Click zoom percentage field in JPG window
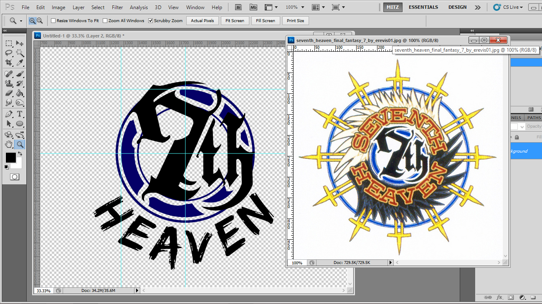Viewport: 542px width, 304px height. (297, 263)
